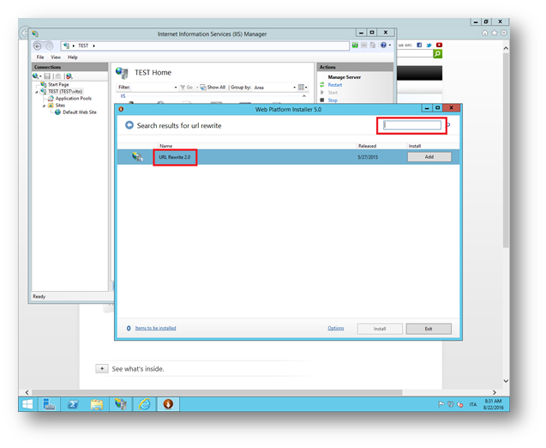Image resolution: width=546 pixels, height=448 pixels.
Task: Select Start Page in the Connections tree
Action: pos(58,84)
